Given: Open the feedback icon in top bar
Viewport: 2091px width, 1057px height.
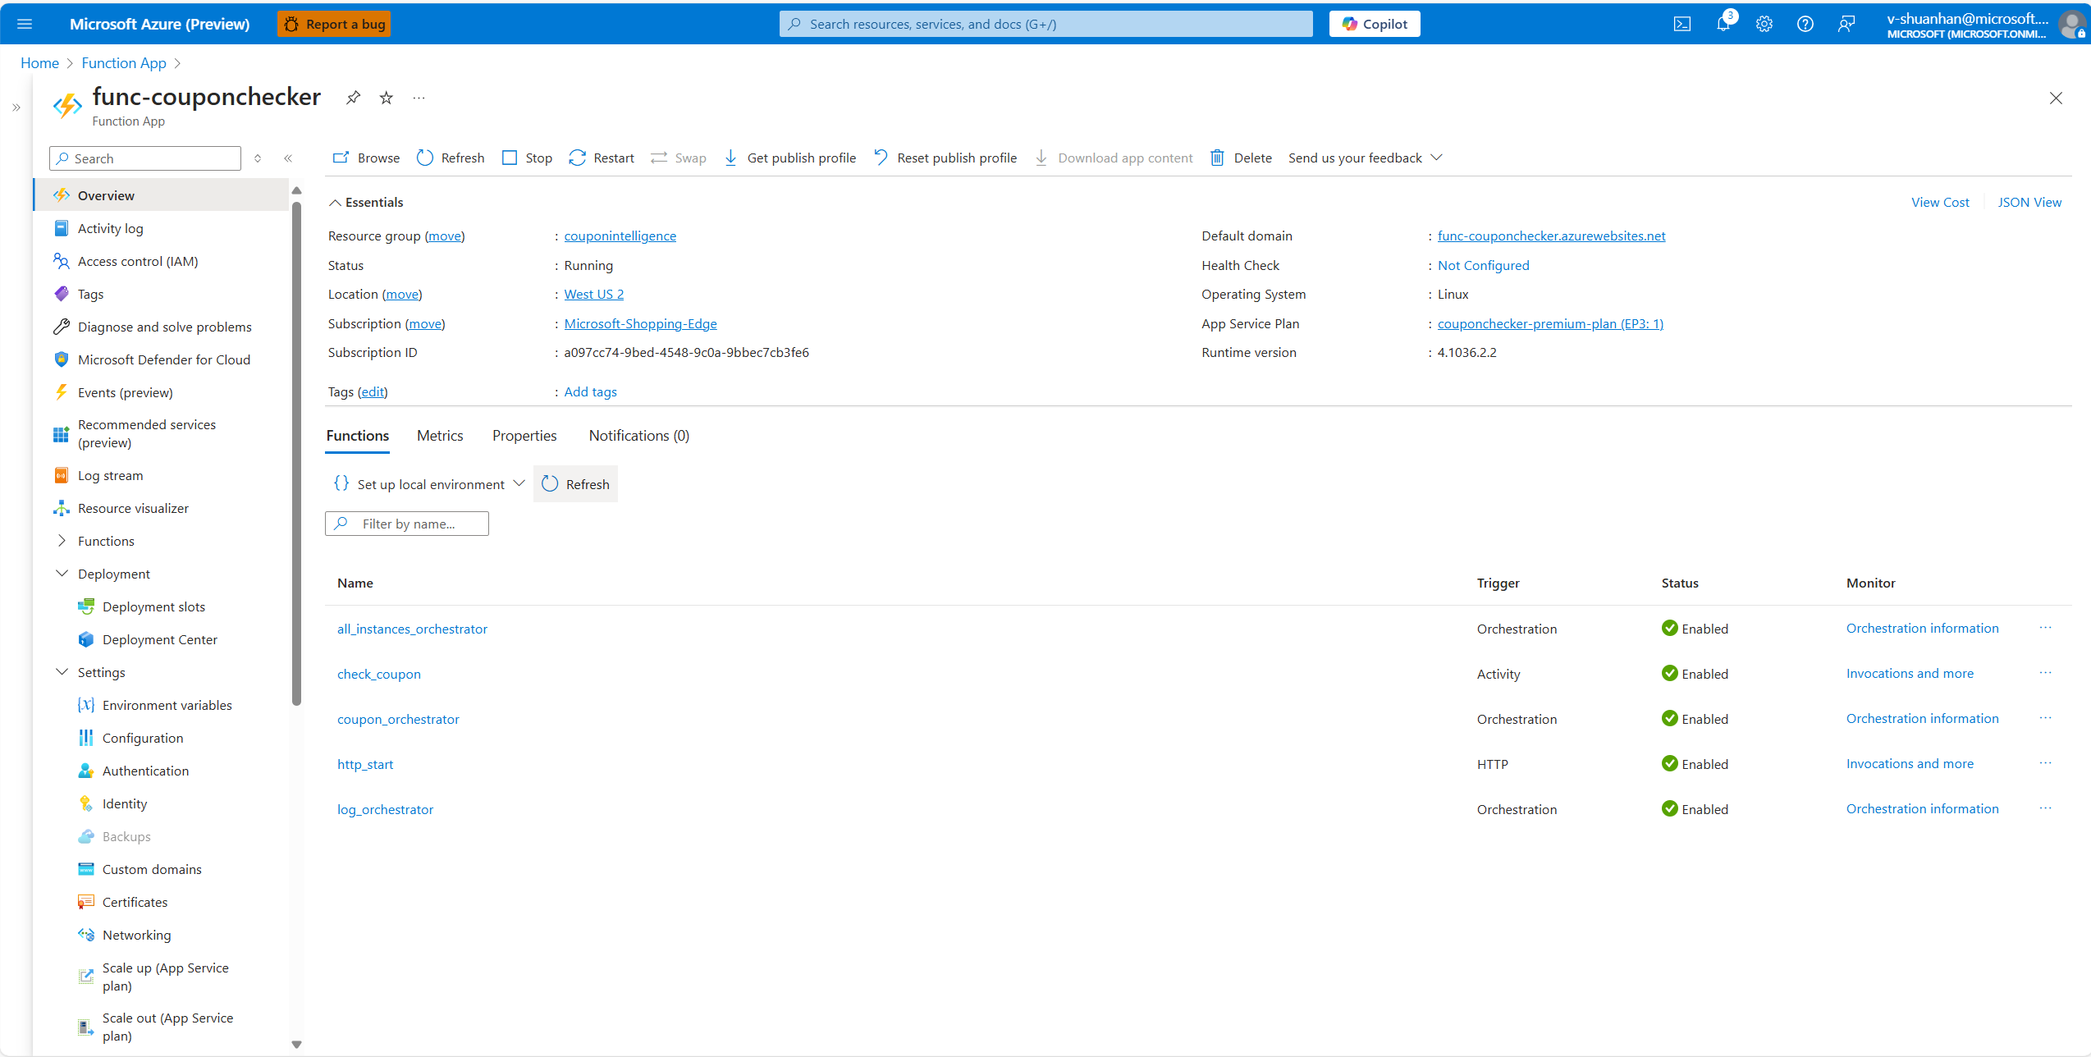Looking at the screenshot, I should [x=1846, y=24].
